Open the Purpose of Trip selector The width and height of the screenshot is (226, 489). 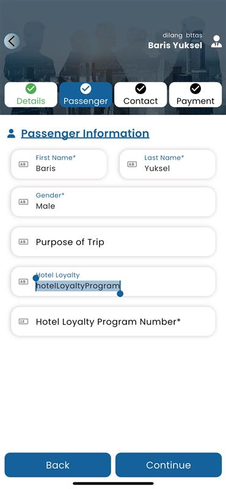(x=113, y=241)
